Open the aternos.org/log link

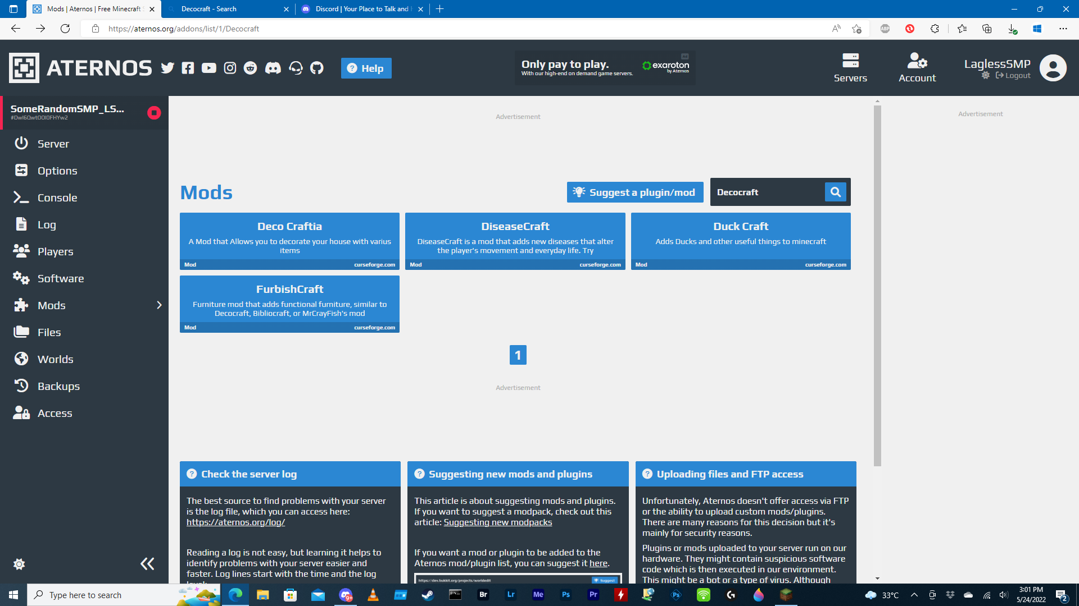pyautogui.click(x=235, y=522)
